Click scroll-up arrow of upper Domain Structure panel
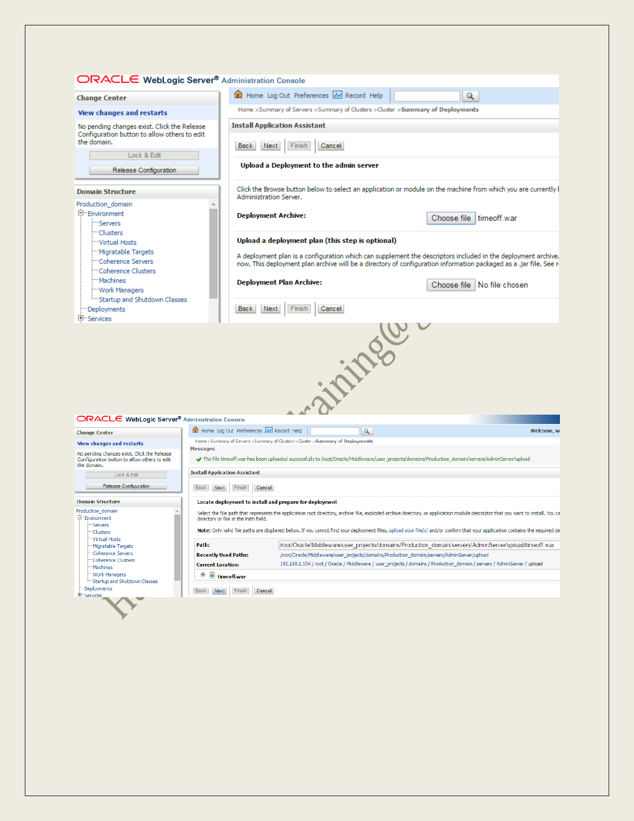Screen dimensions: 634x821 [x=213, y=204]
